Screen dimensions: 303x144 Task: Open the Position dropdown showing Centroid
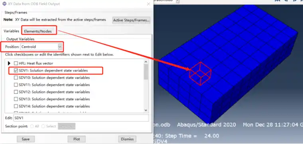click(41, 47)
